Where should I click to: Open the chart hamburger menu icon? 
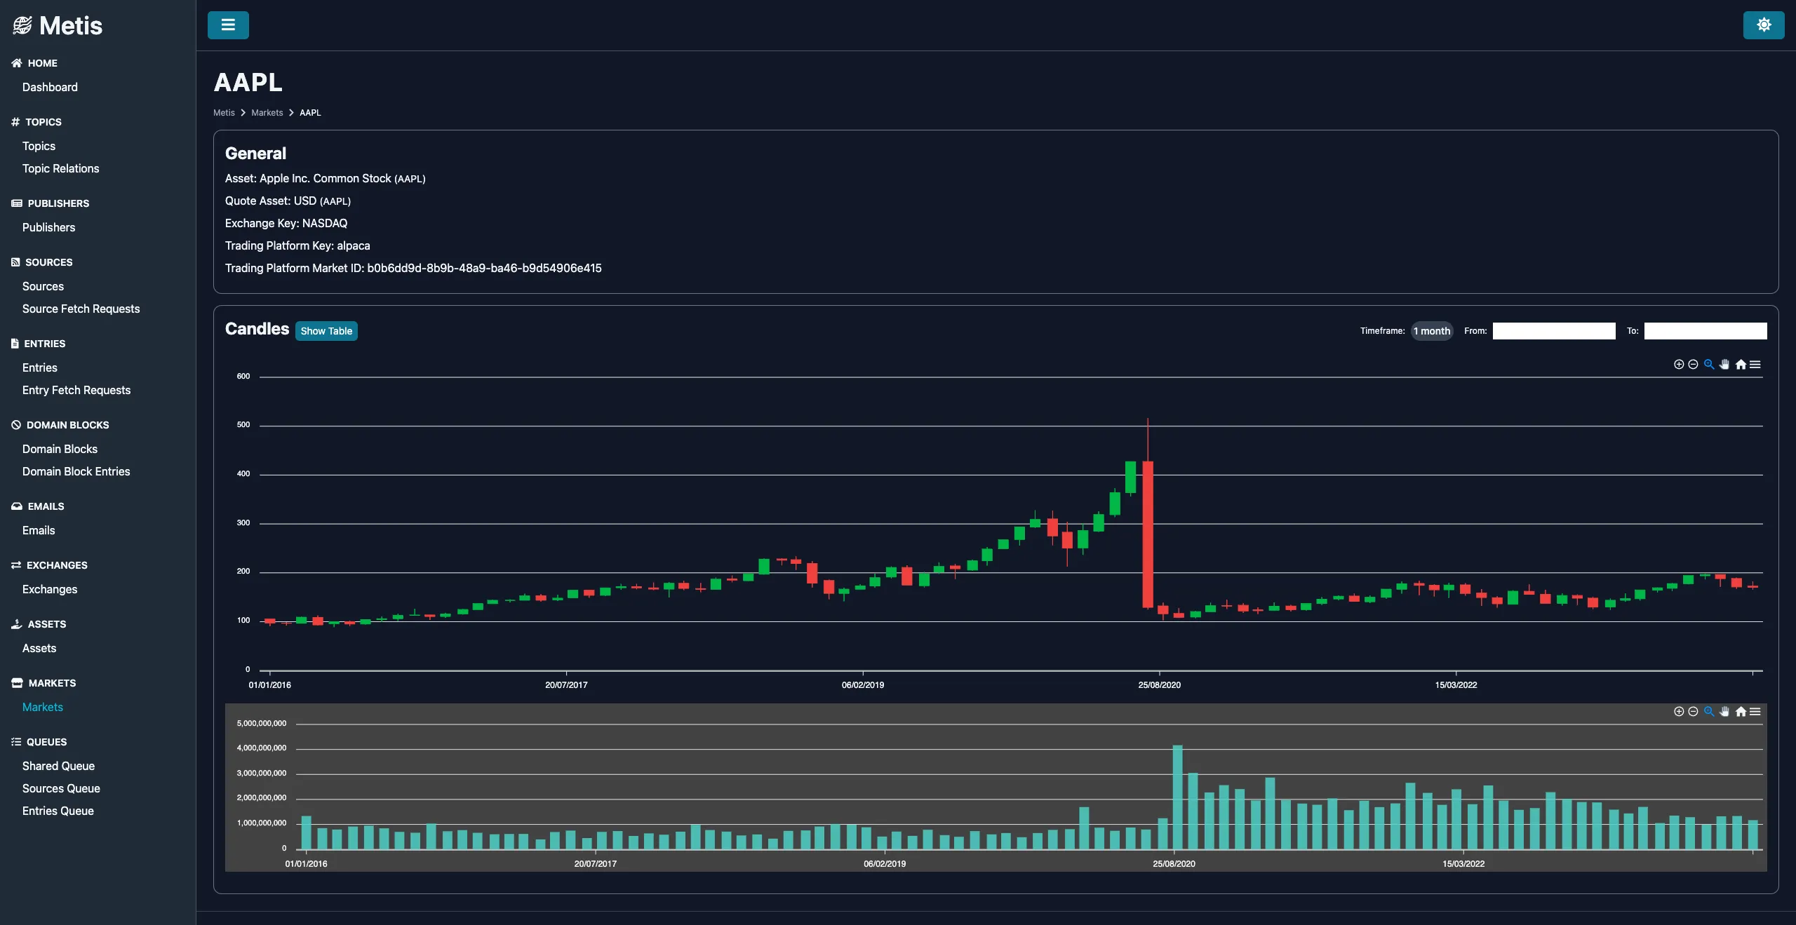[1757, 365]
